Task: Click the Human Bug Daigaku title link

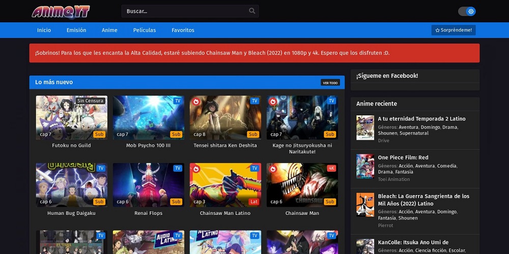Action: tap(71, 213)
